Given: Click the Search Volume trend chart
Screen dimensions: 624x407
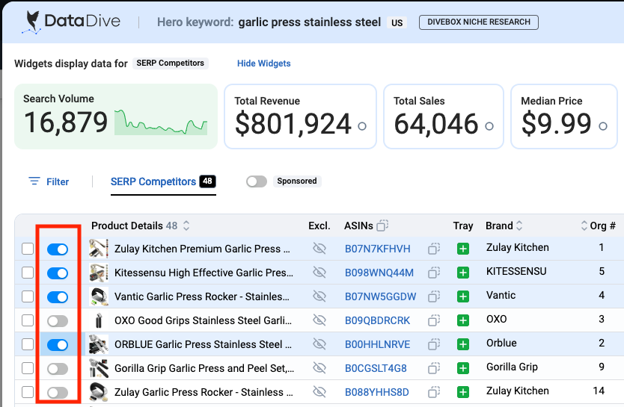Looking at the screenshot, I should tap(161, 122).
